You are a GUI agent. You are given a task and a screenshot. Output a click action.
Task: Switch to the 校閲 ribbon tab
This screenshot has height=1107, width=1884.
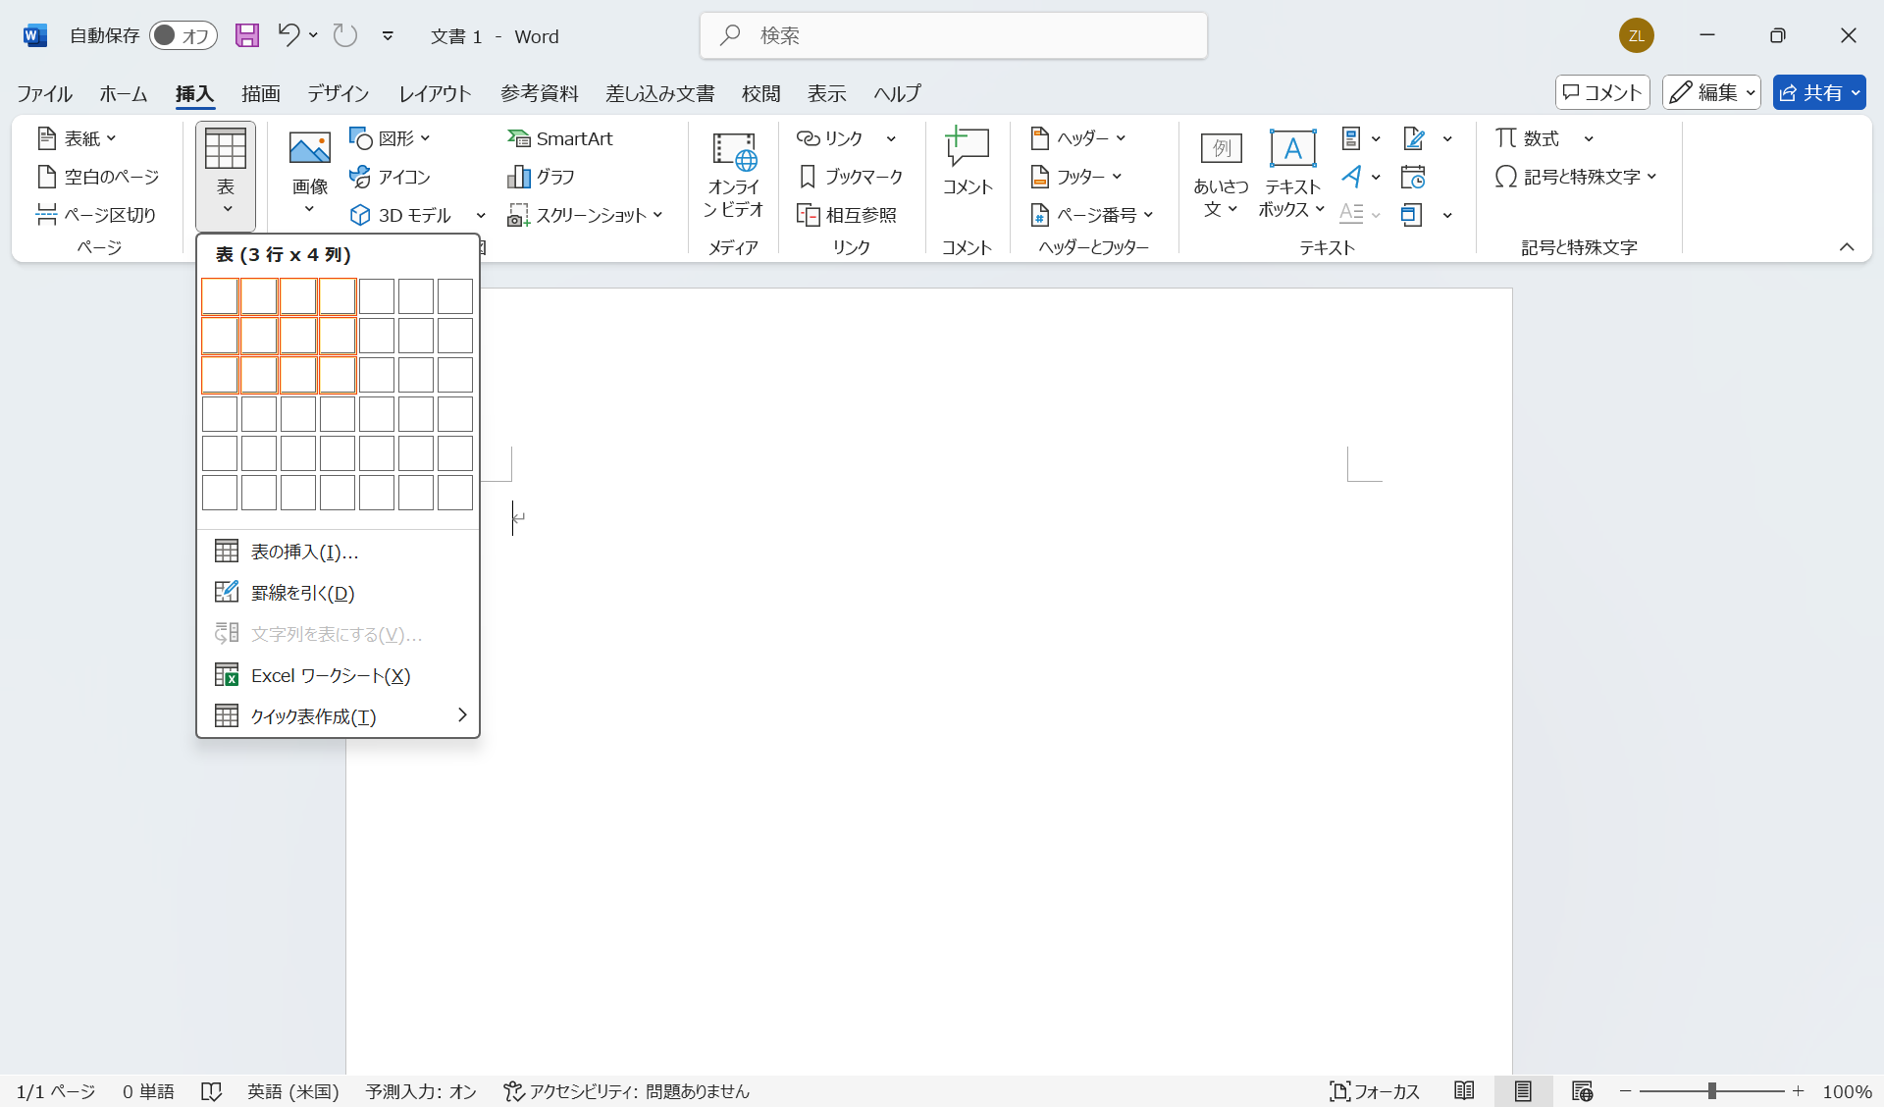click(761, 92)
